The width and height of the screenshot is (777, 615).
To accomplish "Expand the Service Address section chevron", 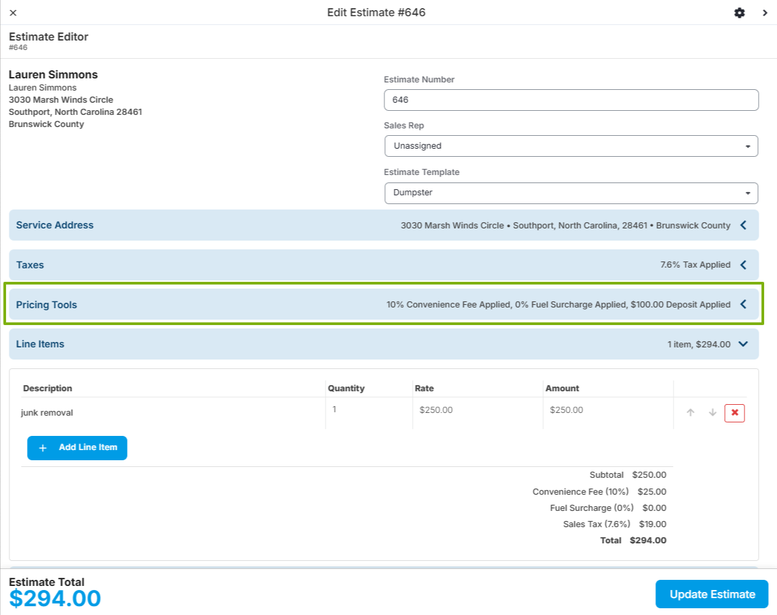I will coord(743,225).
